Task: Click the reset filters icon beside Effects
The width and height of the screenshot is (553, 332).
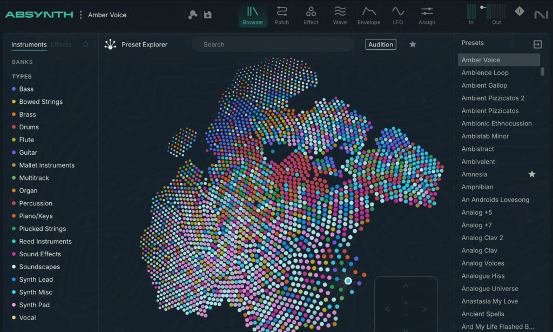Action: pos(85,45)
